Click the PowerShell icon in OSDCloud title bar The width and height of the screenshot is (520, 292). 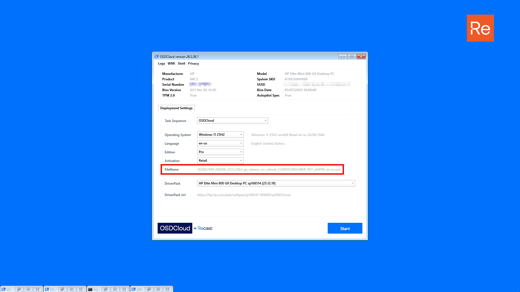(x=156, y=57)
